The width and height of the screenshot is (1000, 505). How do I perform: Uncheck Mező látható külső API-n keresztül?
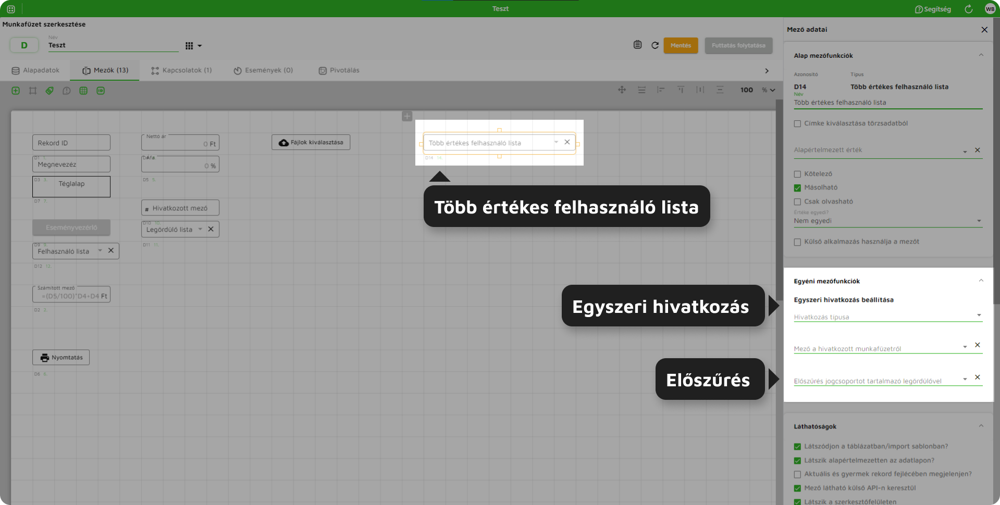(x=797, y=488)
